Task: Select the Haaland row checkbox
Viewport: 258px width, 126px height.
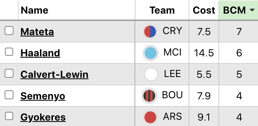Action: tap(9, 52)
